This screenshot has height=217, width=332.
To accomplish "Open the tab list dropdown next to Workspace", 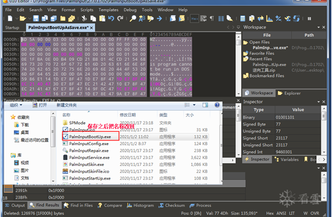I will coord(238,27).
